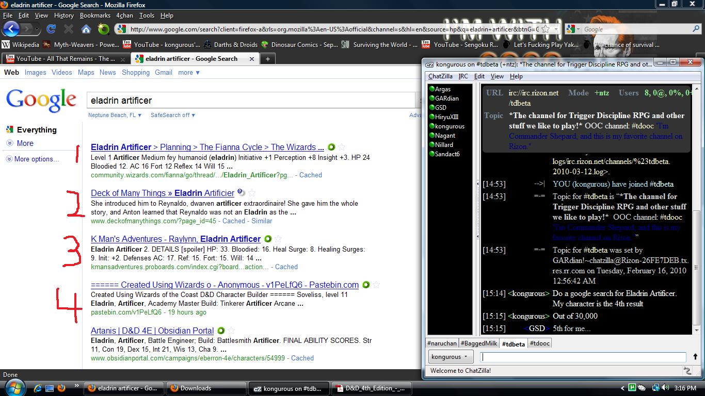Bookmark this page with URL star
705x396 pixels.
tap(546, 29)
